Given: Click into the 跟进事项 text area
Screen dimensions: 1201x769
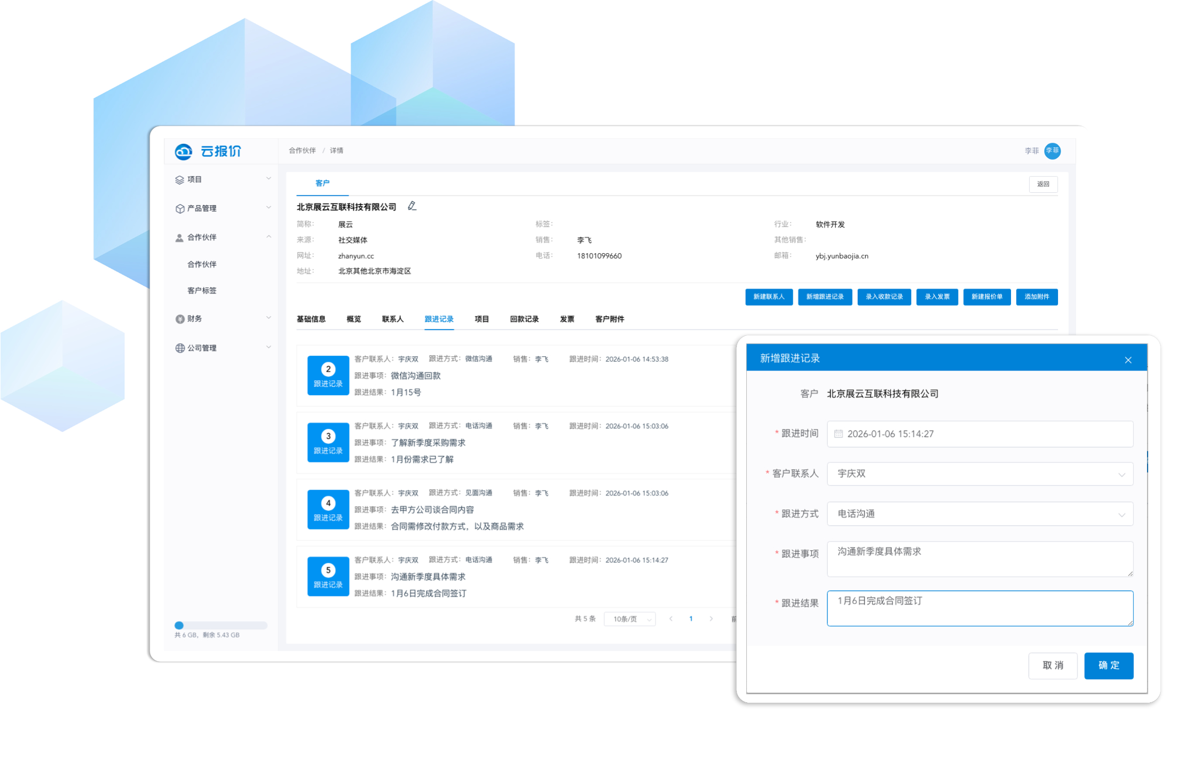Looking at the screenshot, I should pos(979,559).
